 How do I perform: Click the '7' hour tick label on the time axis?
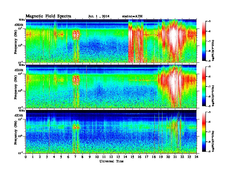[x=75, y=157]
